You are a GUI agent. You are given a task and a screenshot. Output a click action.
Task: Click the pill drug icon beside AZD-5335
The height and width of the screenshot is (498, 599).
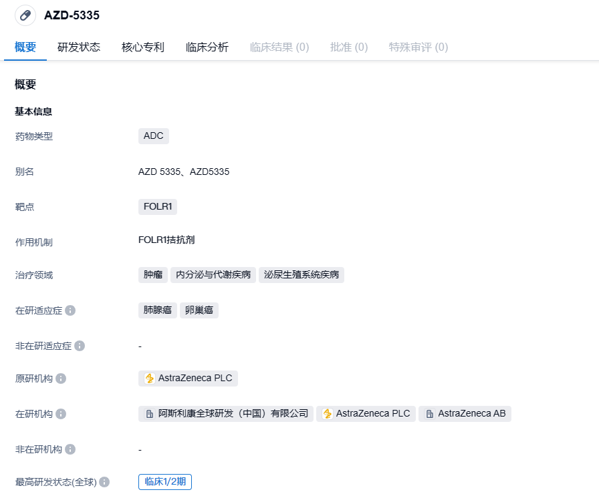(x=25, y=15)
